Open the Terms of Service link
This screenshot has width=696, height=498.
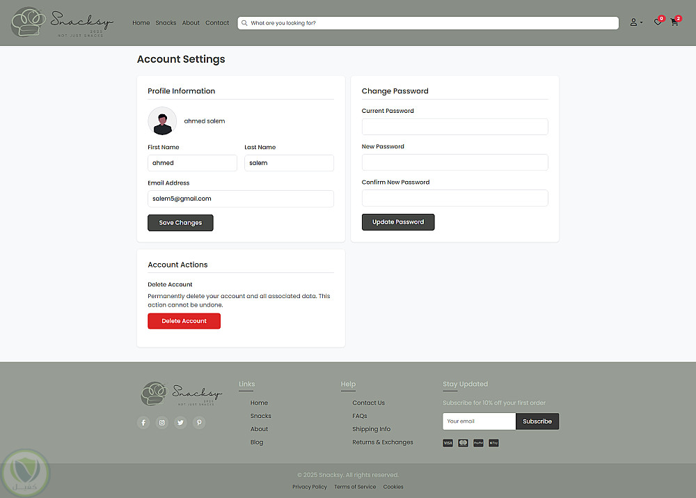pos(355,487)
